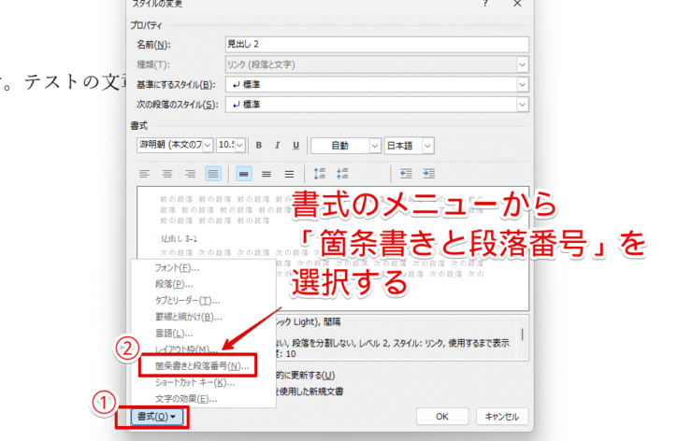Increase paragraph spacing icon
This screenshot has height=441, width=692.
tap(320, 174)
